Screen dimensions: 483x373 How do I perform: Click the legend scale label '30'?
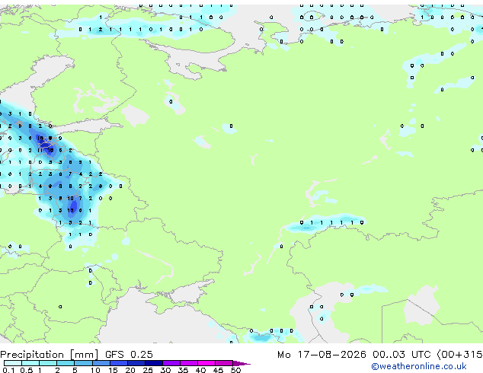pos(165,370)
